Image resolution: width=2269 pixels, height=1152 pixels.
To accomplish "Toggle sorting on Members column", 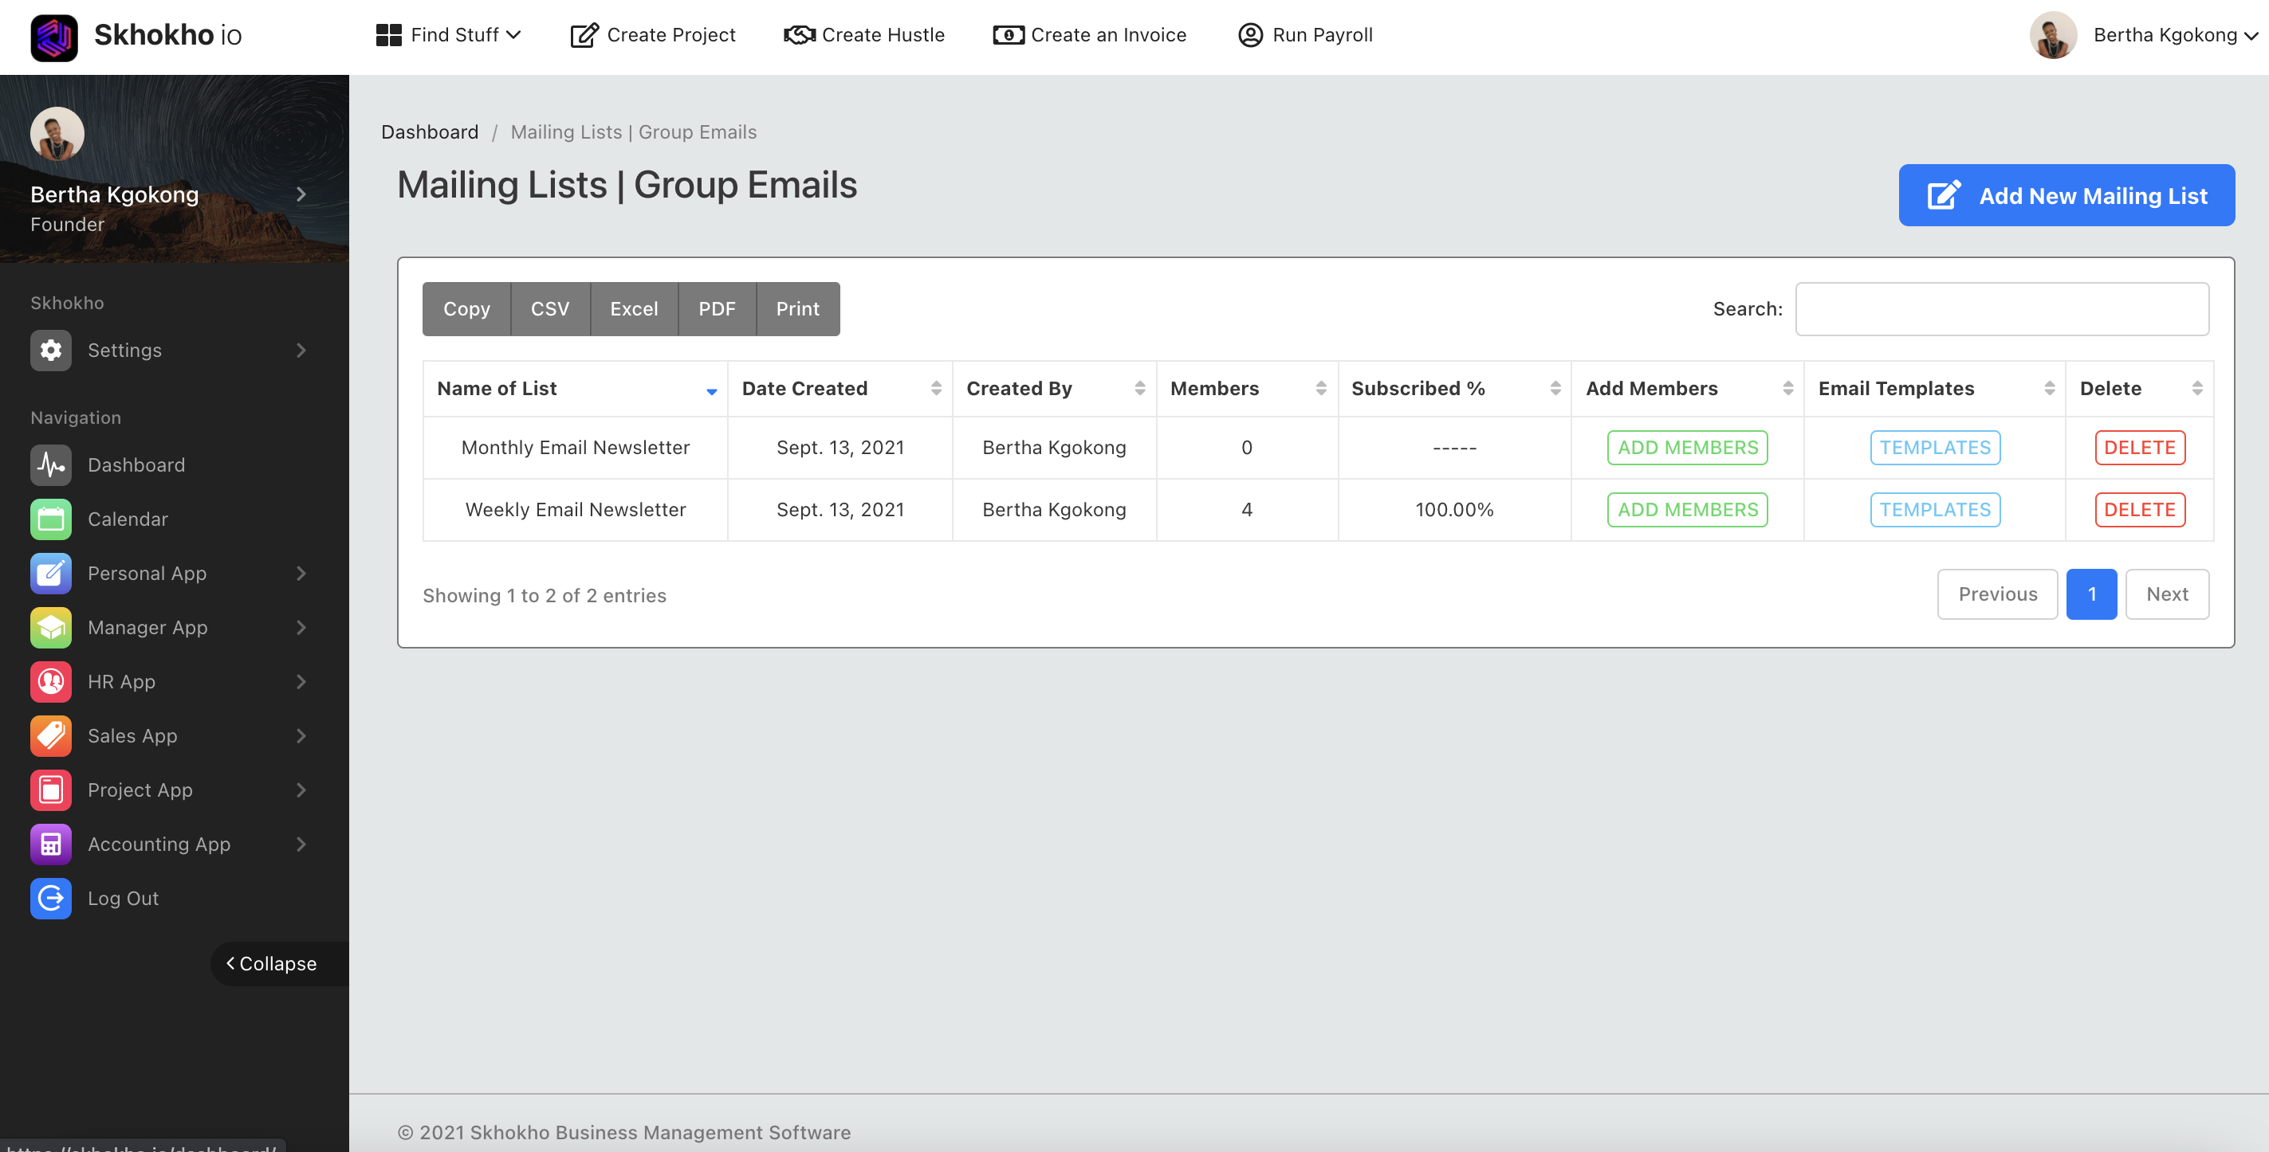I will [1319, 388].
